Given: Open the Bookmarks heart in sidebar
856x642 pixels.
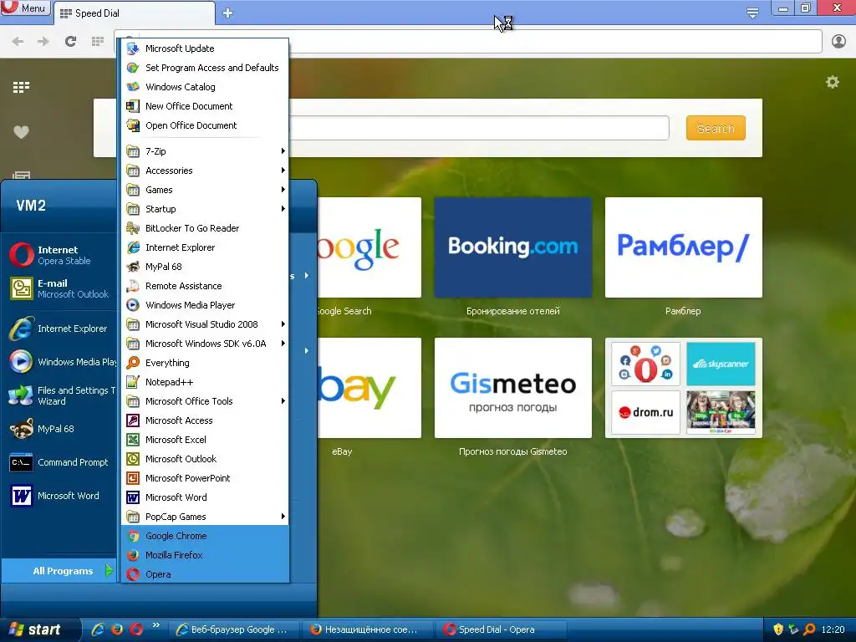Looking at the screenshot, I should tap(21, 131).
